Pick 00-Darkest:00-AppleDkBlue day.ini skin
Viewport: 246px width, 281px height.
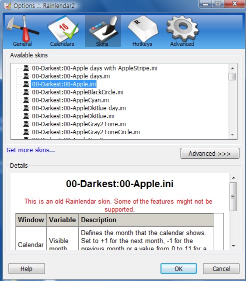[x=79, y=108]
